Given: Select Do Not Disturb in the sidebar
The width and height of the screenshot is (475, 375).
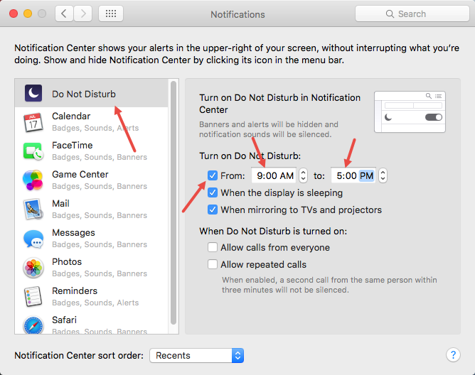Looking at the screenshot, I should click(91, 93).
